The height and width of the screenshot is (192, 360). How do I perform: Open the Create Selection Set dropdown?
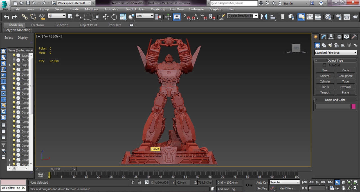[x=242, y=16]
